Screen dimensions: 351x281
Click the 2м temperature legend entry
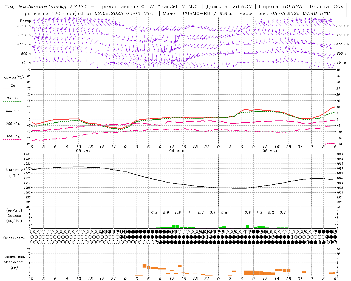[13, 86]
